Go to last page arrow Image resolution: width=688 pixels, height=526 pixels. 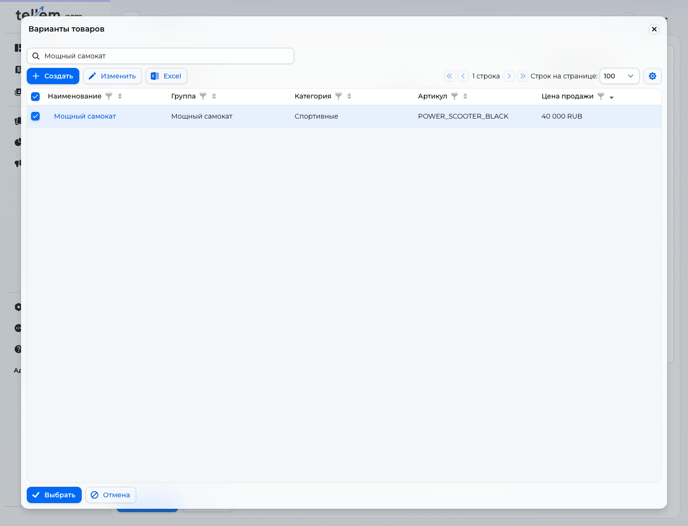click(x=523, y=76)
